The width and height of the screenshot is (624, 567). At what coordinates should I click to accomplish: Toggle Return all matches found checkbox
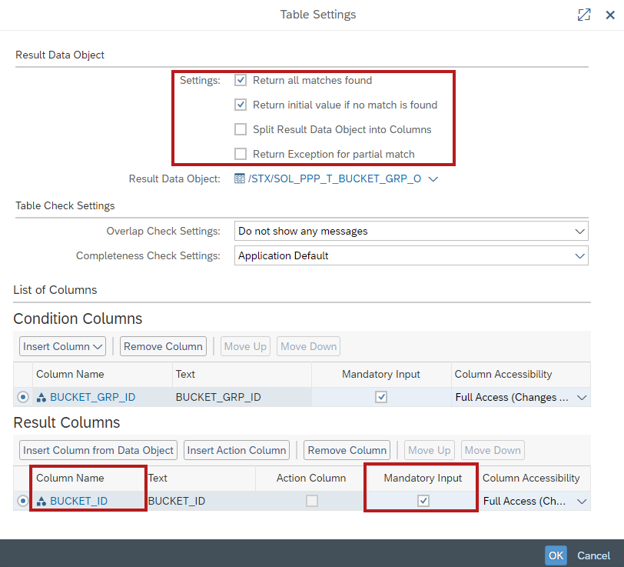point(241,81)
